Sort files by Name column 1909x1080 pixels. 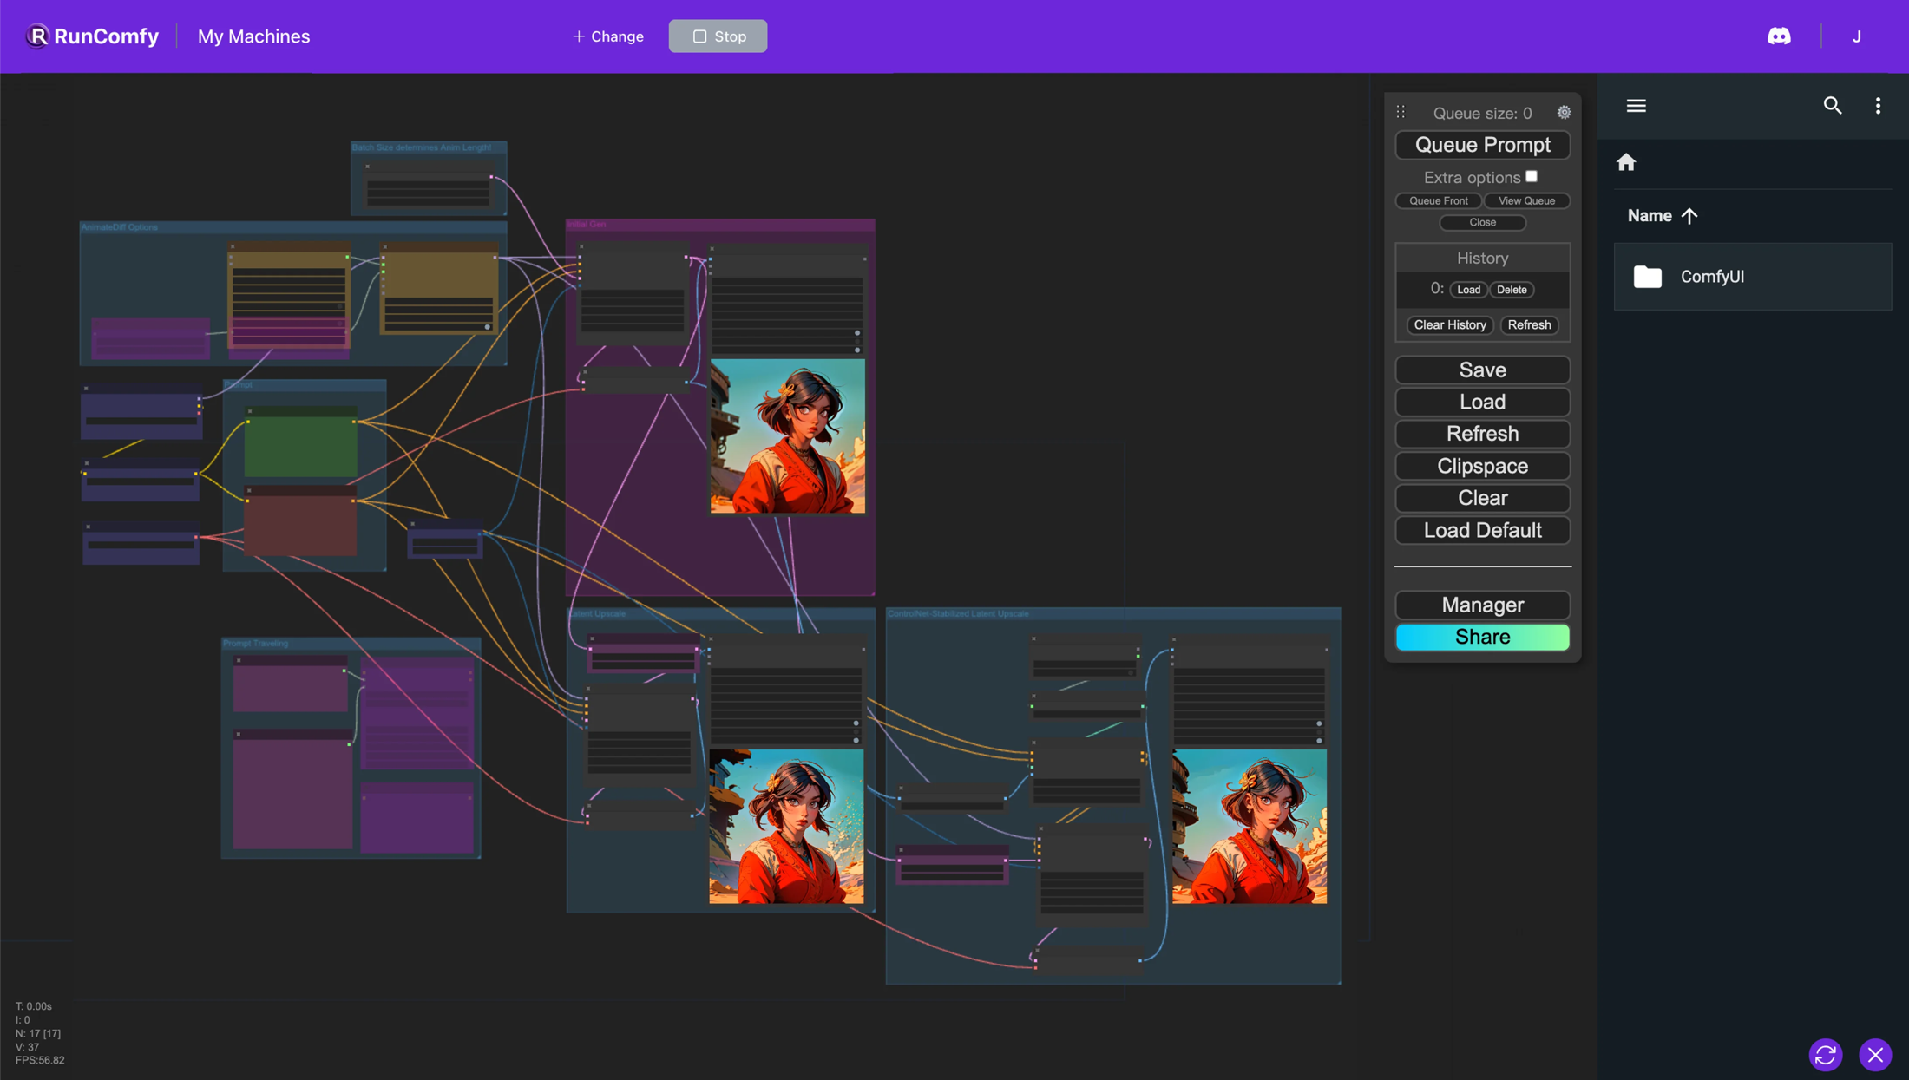tap(1649, 215)
